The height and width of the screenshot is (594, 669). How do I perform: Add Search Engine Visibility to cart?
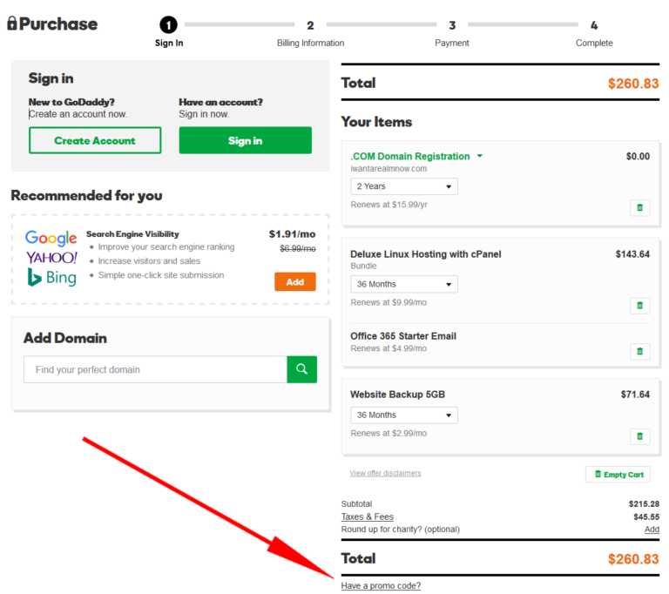[x=295, y=282]
